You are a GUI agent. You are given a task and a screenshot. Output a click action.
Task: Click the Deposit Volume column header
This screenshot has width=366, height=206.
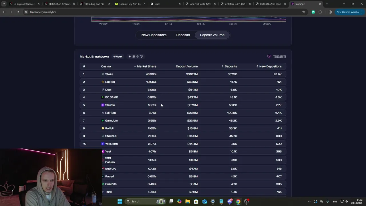pos(187,66)
